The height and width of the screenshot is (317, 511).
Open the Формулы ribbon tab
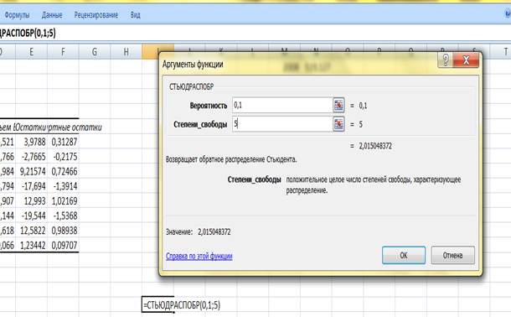coord(17,15)
